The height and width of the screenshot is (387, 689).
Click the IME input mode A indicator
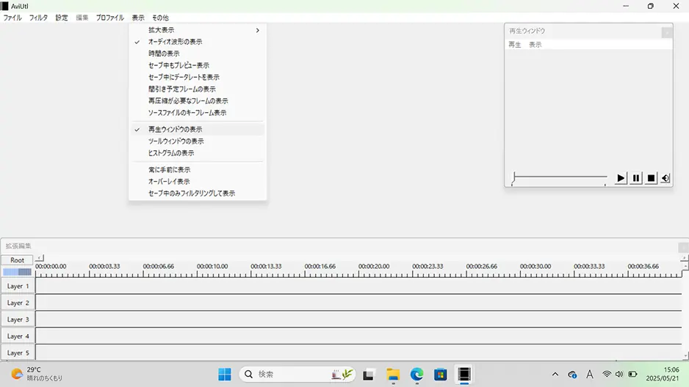pos(590,375)
